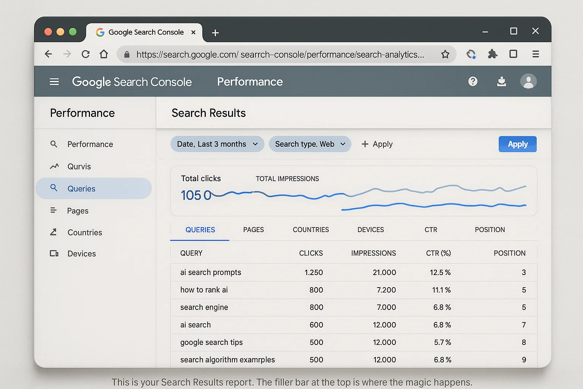Viewport: 583px width, 389px height.
Task: Expand the Search type Web filter
Action: pos(310,144)
